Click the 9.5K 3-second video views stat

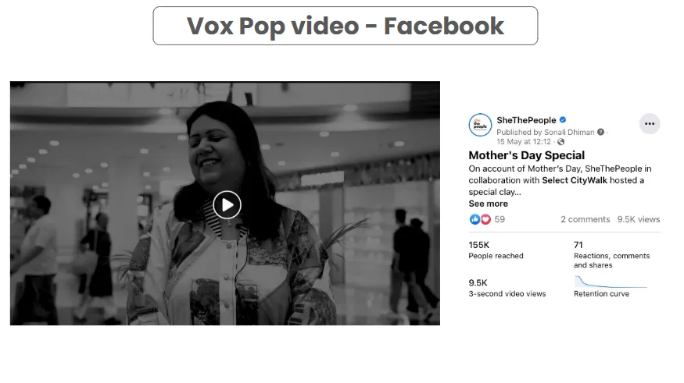[507, 288]
